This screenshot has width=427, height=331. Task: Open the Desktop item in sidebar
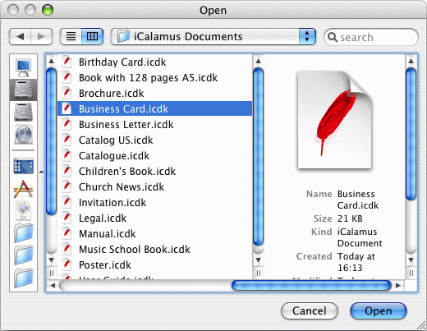pos(23,166)
